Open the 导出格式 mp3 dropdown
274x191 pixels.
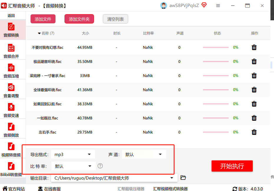pos(73,154)
